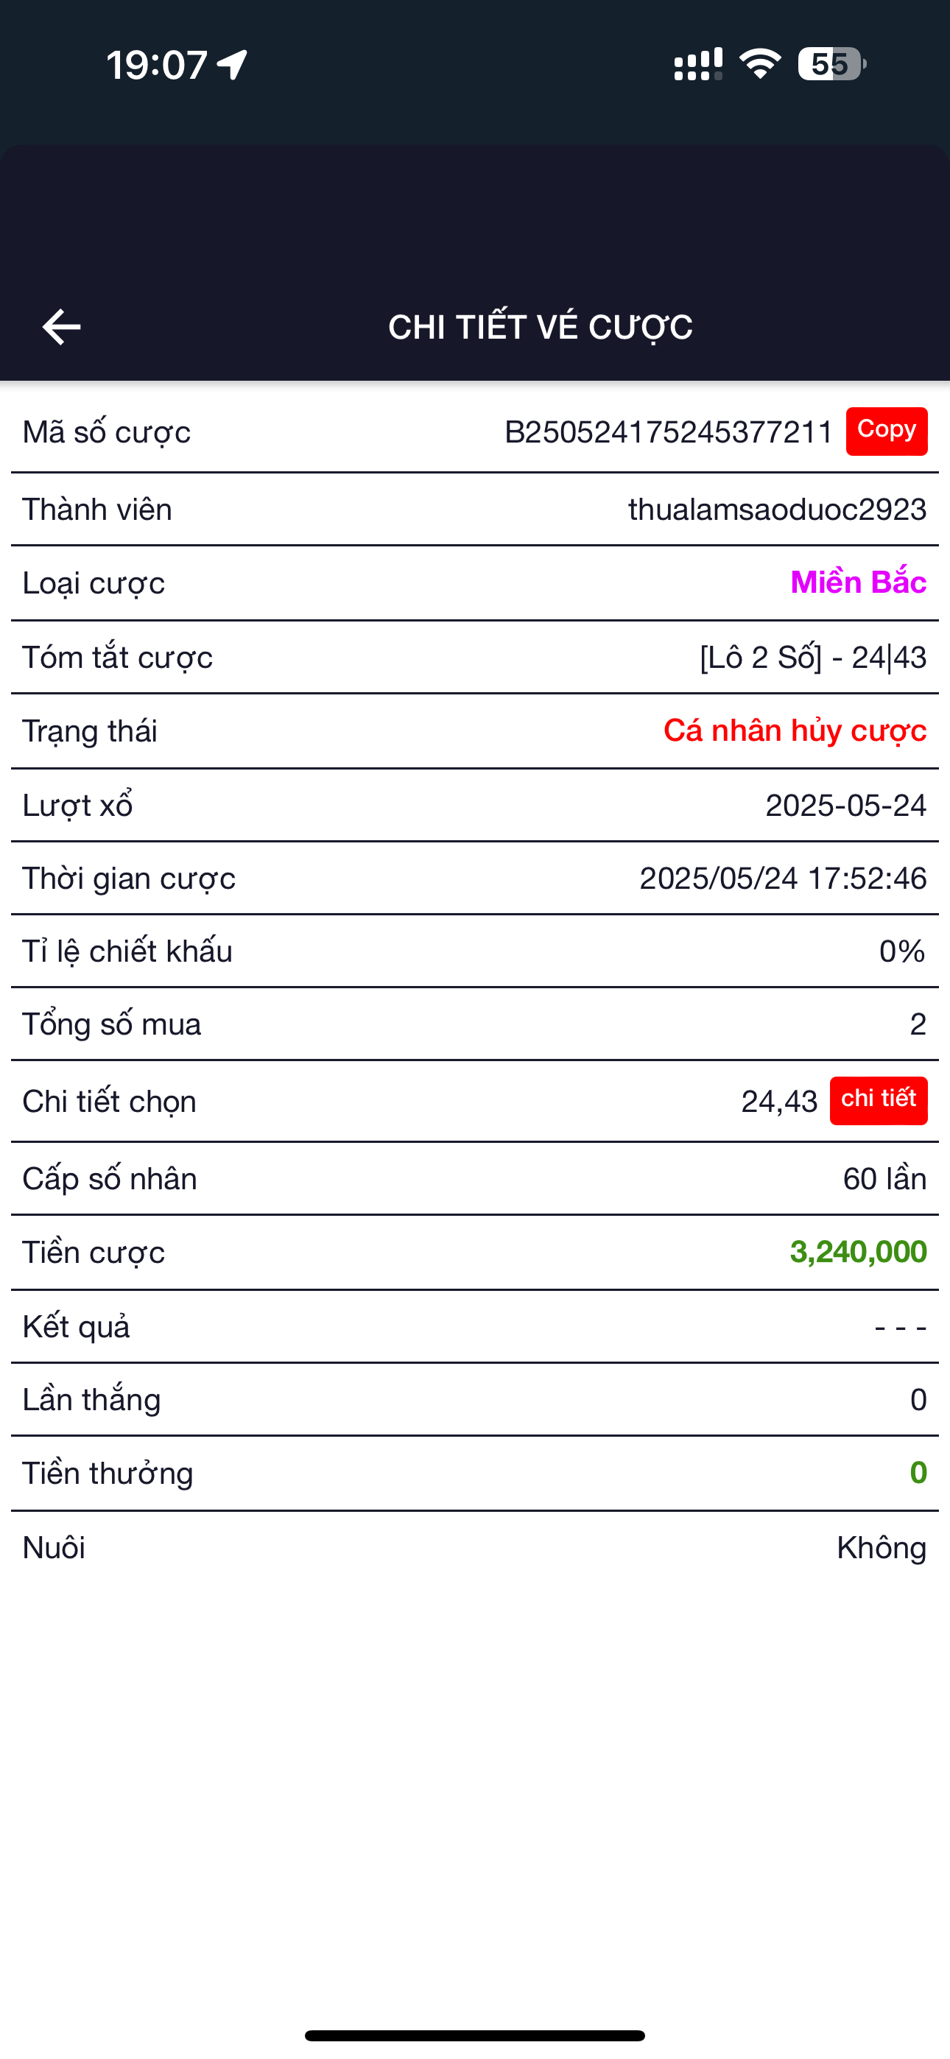Tap the multiplier value '60 lần'
The height and width of the screenshot is (2059, 950).
coord(884,1178)
